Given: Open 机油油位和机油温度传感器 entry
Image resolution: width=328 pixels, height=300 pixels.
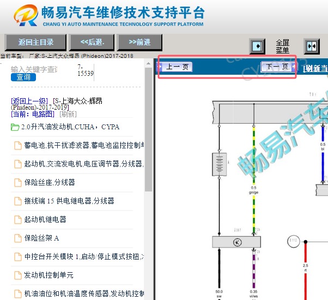Looking at the screenshot, I should point(84,293).
